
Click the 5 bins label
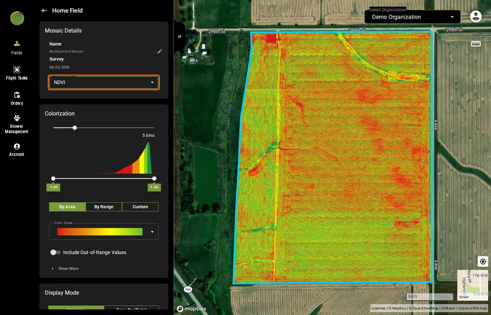[x=148, y=135]
